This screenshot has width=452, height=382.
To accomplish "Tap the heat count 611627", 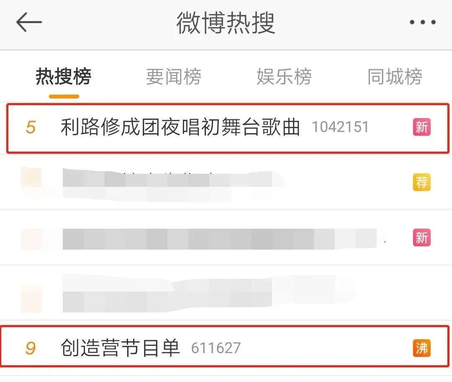I will (216, 348).
